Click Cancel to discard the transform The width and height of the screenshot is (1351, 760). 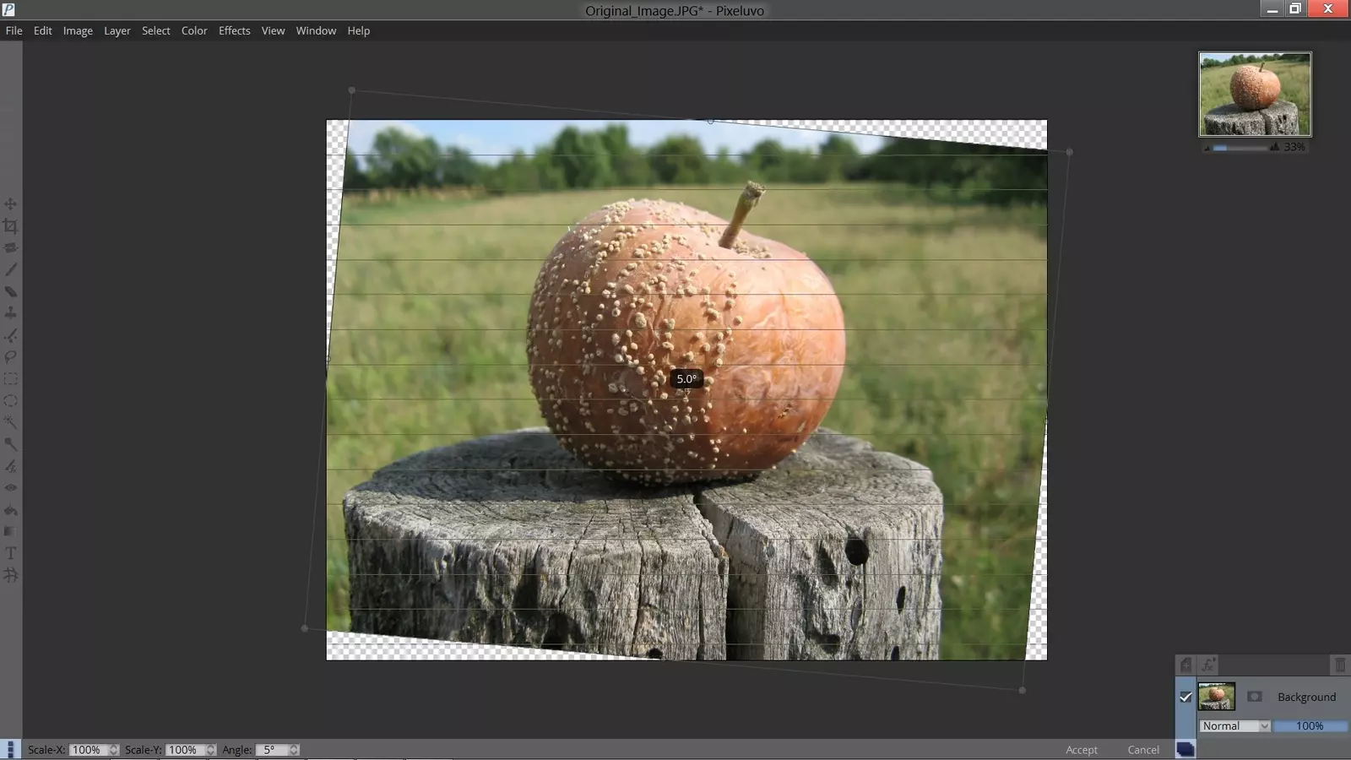[x=1143, y=750]
